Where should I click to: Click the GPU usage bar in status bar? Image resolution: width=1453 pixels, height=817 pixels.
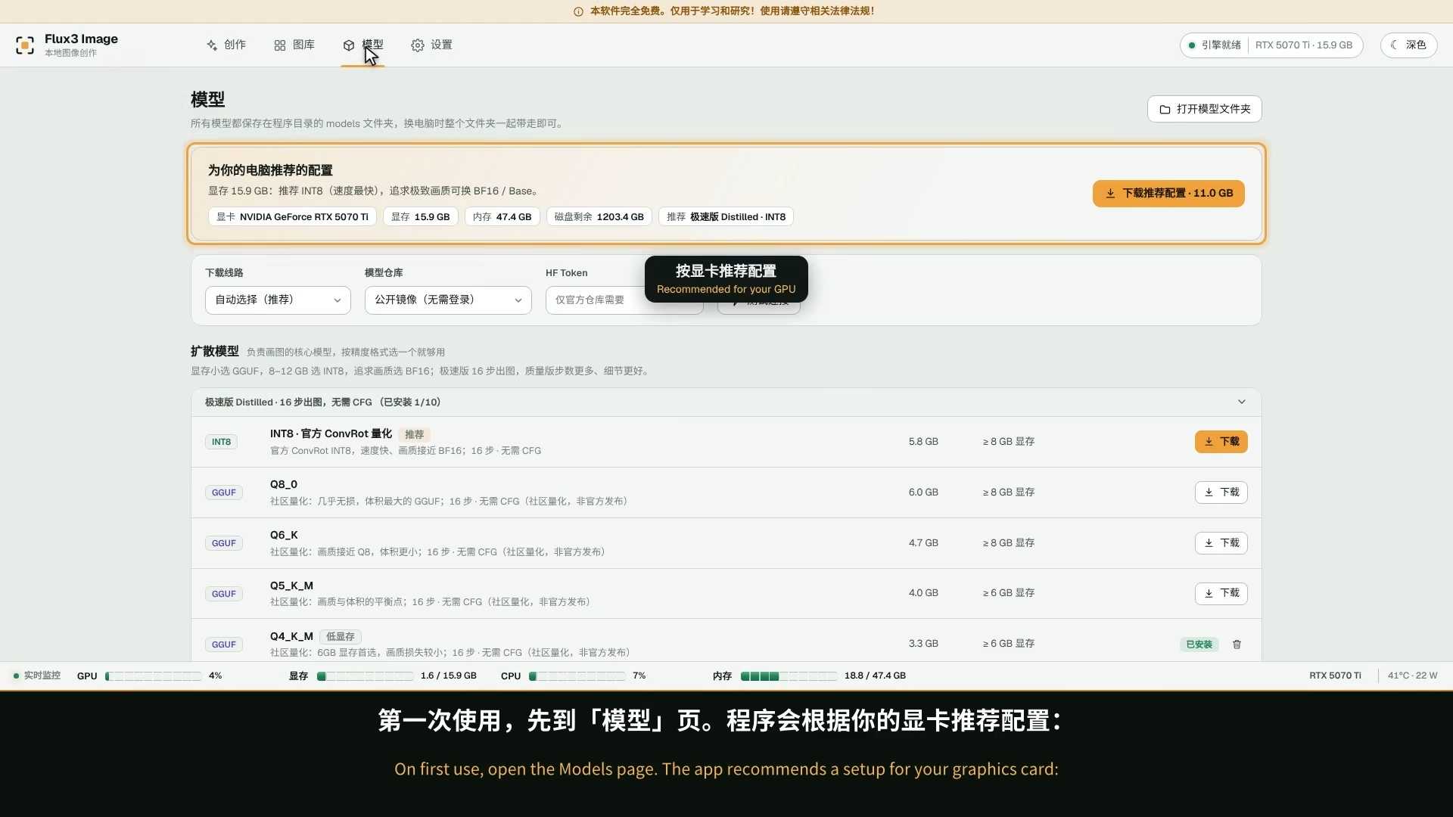154,676
